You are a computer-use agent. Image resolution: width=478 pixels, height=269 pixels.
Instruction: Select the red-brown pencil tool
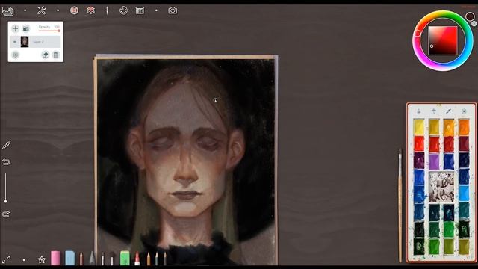tap(81, 259)
